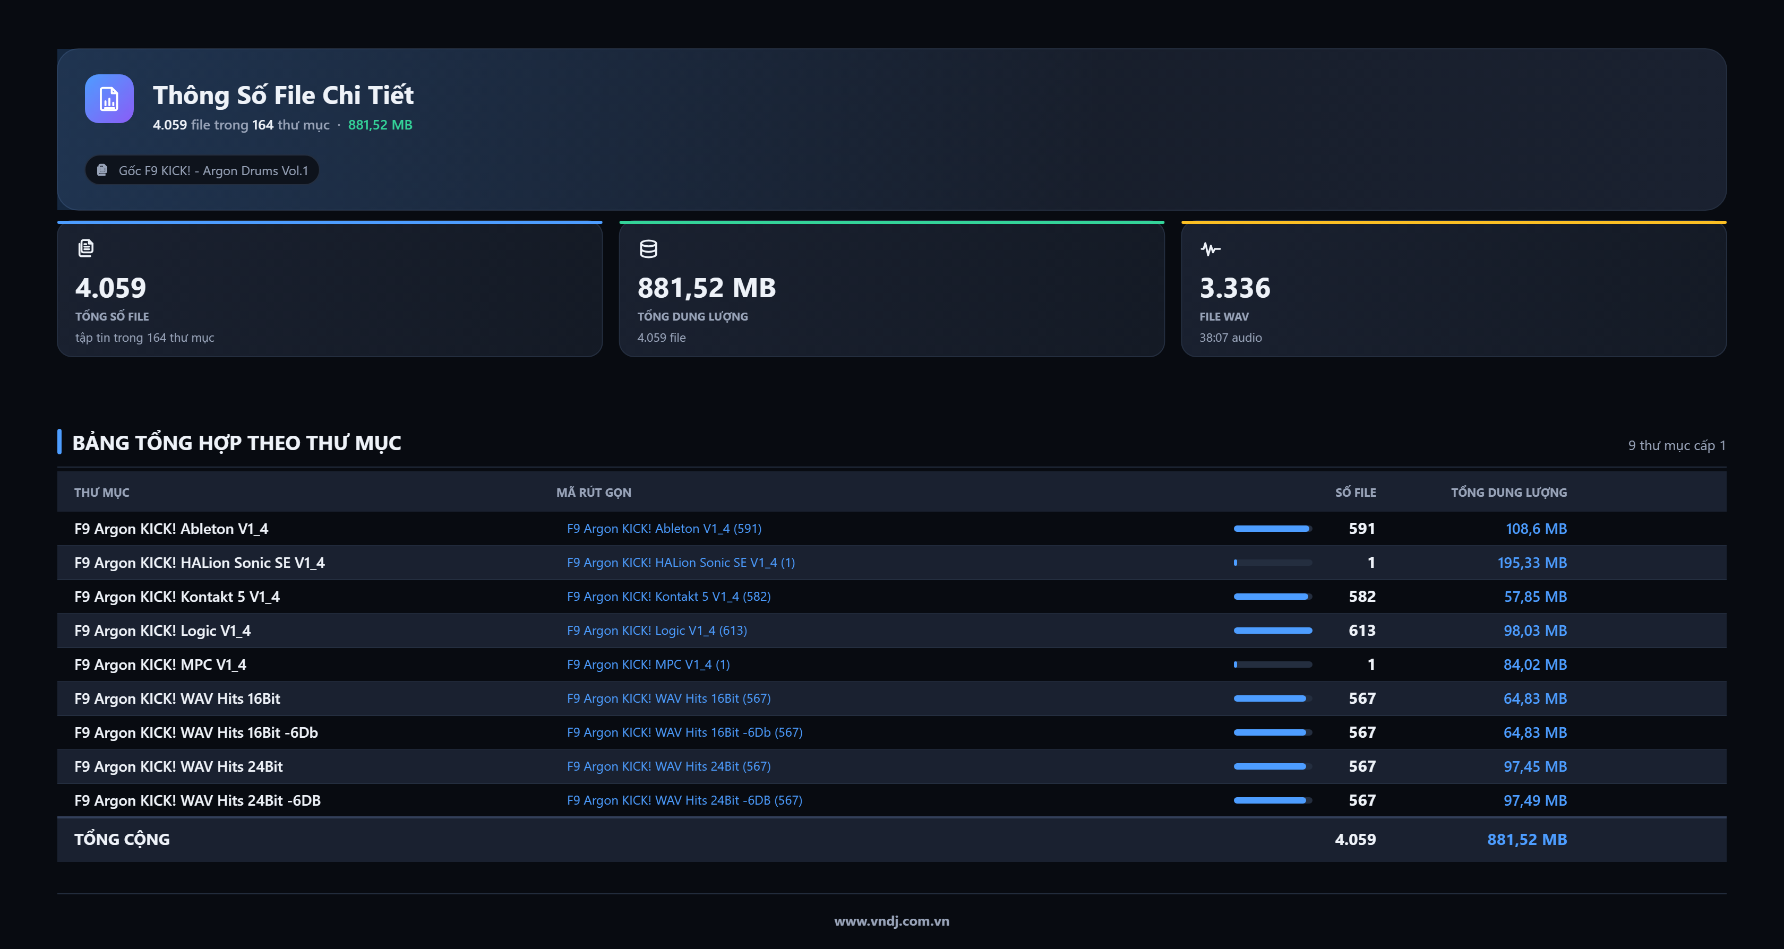Click the 57,85 MB size value

point(1536,596)
